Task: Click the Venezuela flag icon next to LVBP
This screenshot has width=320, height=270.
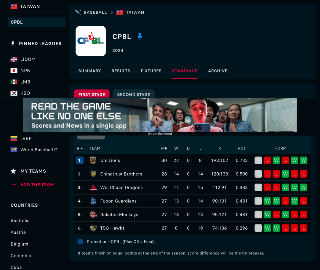Action: [14, 138]
